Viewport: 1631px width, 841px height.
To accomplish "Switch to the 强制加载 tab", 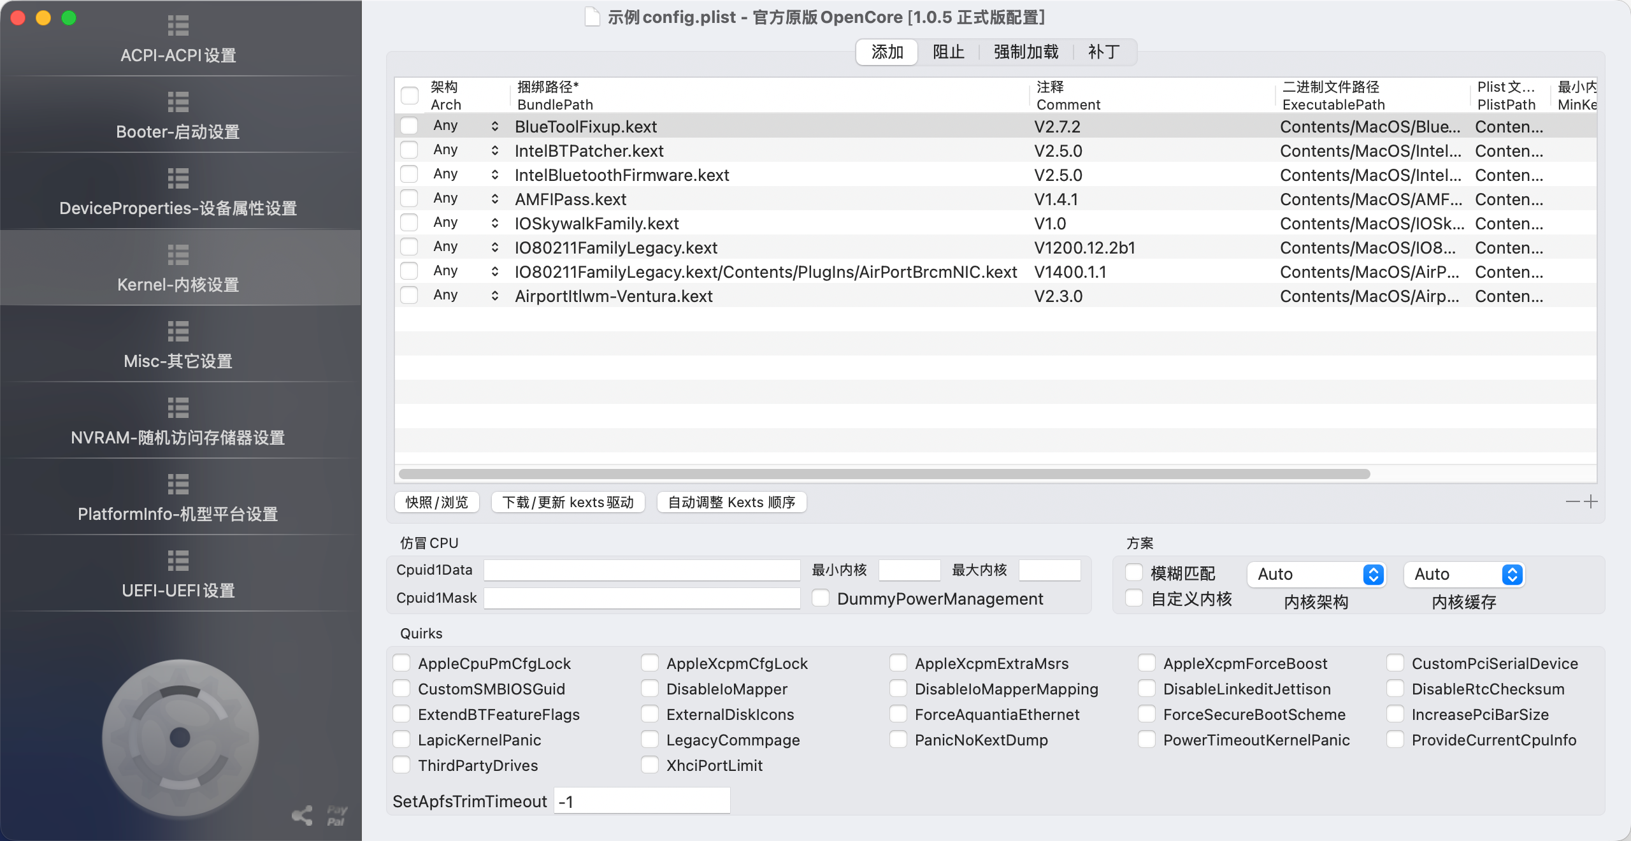I will click(1026, 52).
